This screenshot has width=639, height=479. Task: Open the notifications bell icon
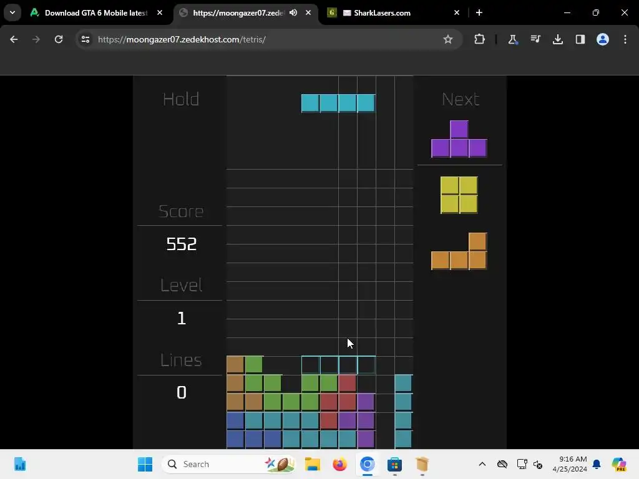click(x=597, y=464)
